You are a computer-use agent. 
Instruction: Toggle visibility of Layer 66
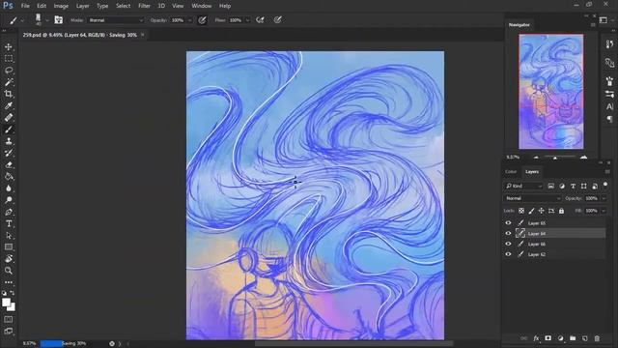[508, 244]
